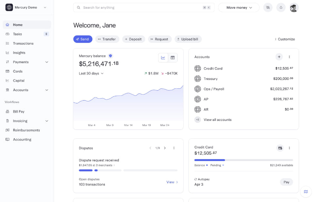
Task: Click the Treasury account logo icon
Action: [198, 79]
